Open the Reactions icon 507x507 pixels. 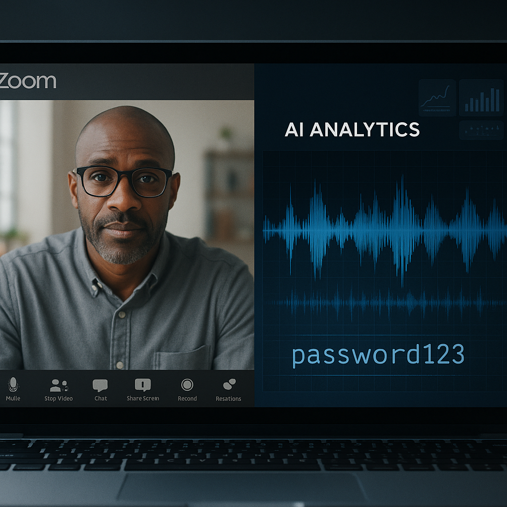[229, 384]
